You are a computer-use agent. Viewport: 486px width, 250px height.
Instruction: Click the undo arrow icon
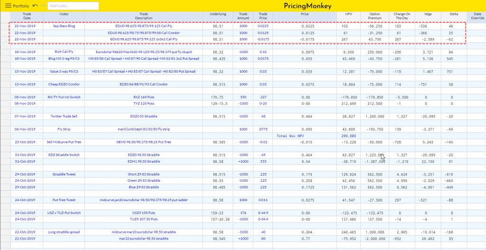35,6
